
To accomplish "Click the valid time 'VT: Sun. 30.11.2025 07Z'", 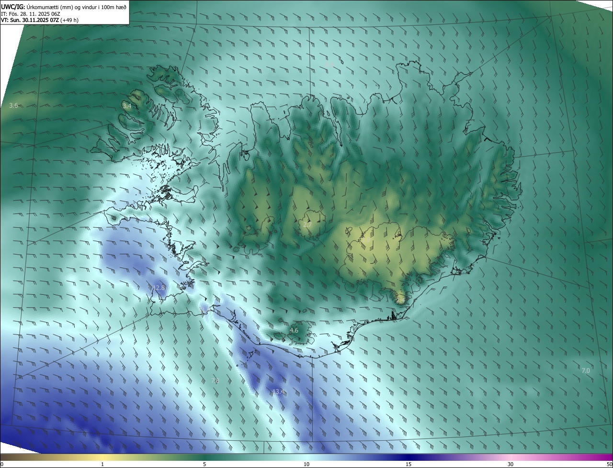I will 30,20.
